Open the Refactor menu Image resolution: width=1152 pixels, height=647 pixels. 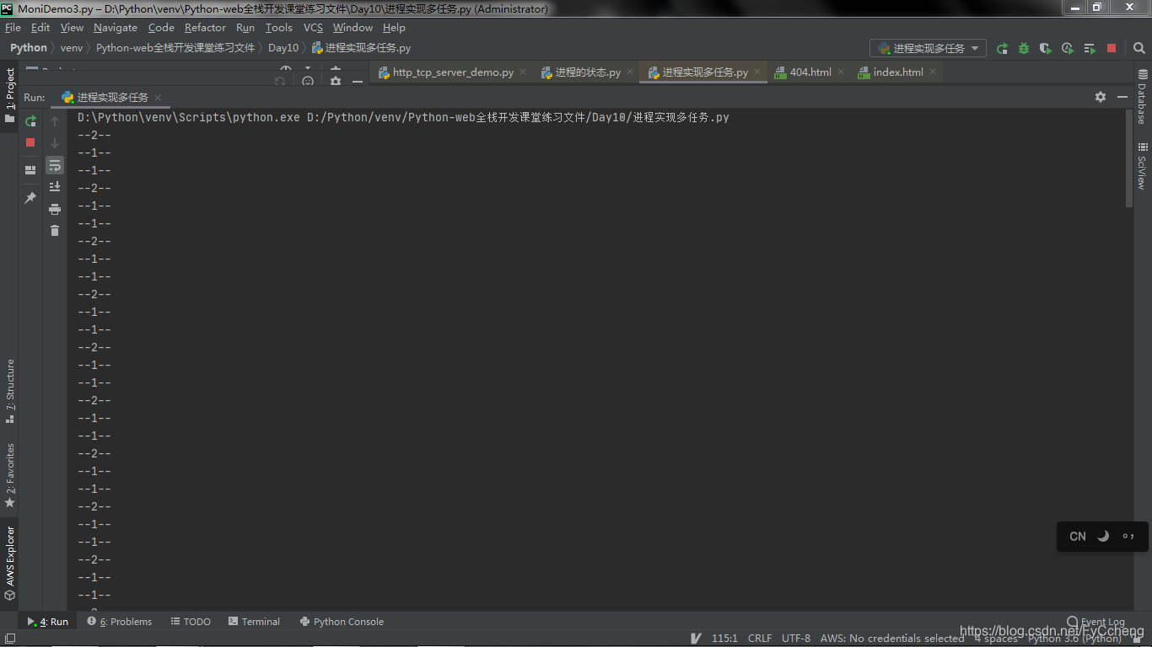click(205, 28)
